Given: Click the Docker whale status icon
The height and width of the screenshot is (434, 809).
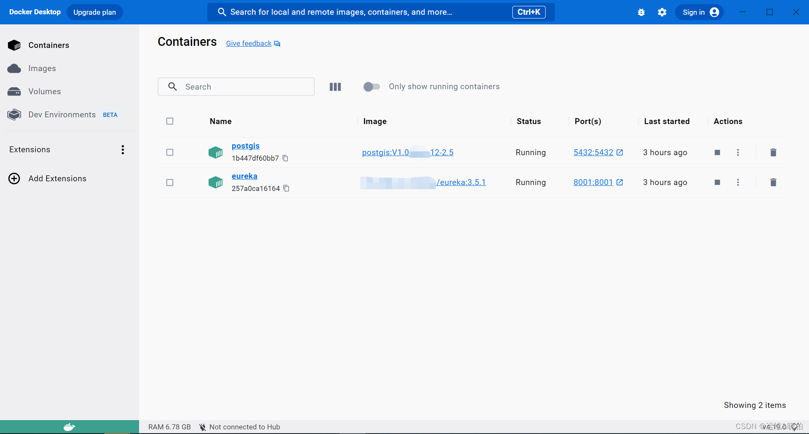Looking at the screenshot, I should (x=70, y=427).
